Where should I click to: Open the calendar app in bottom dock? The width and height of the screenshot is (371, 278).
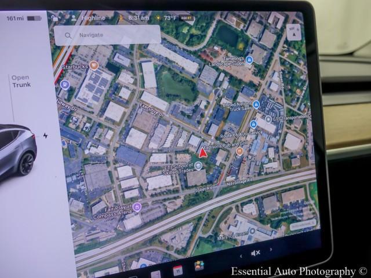(177, 270)
